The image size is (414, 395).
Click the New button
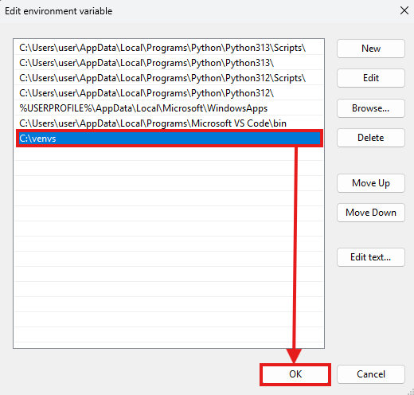point(371,49)
